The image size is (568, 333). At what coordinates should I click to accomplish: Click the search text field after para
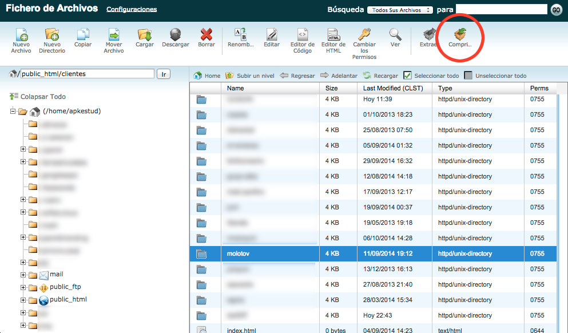[x=501, y=9]
